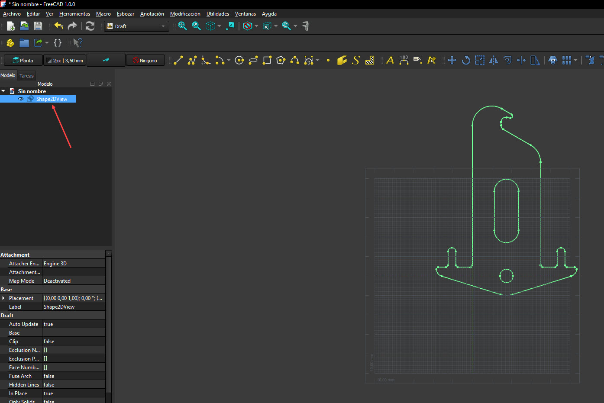The height and width of the screenshot is (403, 604).
Task: Align view to selected face
Action: 230,26
